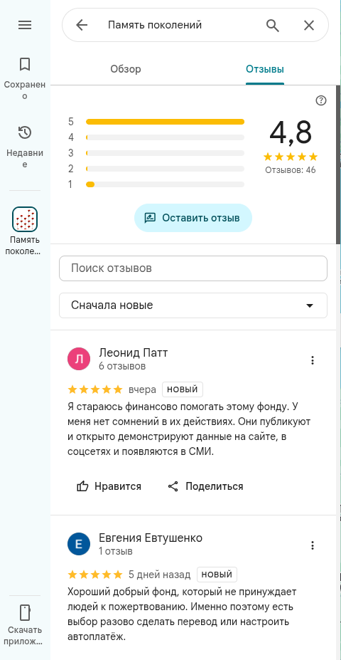Select the Отзывы tab
The image size is (341, 660).
(265, 70)
